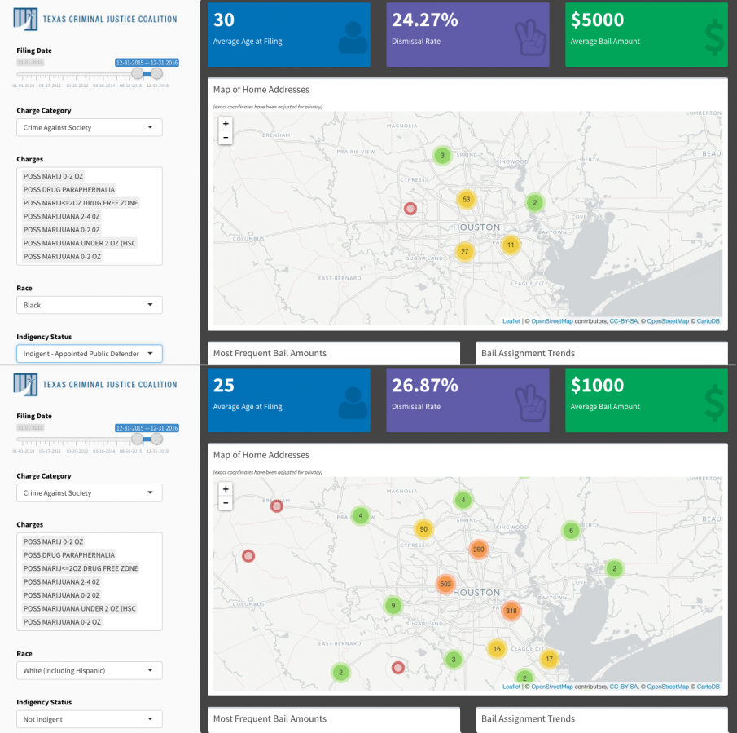
Task: Click the yellow 53 cluster marker
Action: 466,199
